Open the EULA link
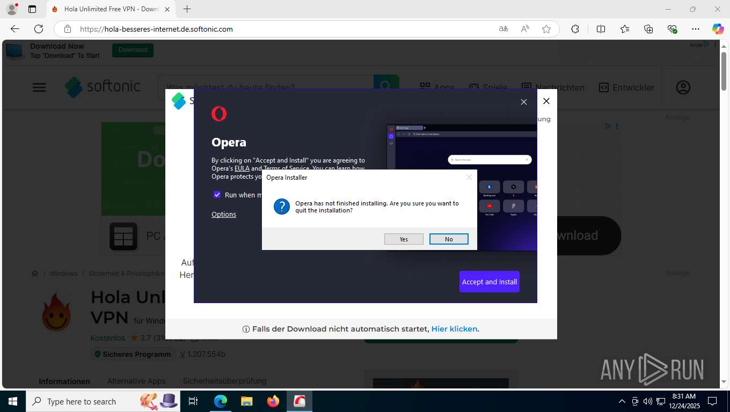 [242, 168]
